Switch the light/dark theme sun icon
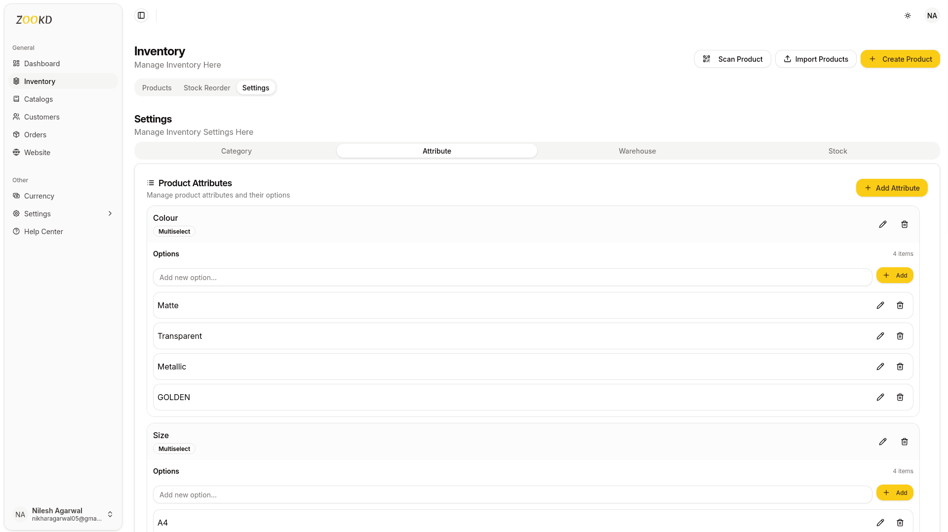 pyautogui.click(x=908, y=16)
